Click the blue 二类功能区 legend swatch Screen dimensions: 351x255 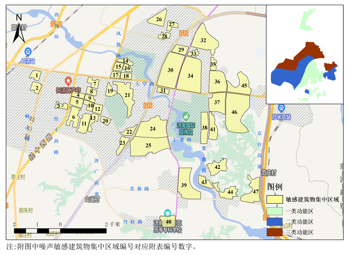pos(275,222)
